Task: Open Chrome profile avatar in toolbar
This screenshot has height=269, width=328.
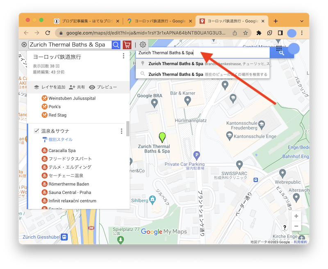Action: pos(292,33)
